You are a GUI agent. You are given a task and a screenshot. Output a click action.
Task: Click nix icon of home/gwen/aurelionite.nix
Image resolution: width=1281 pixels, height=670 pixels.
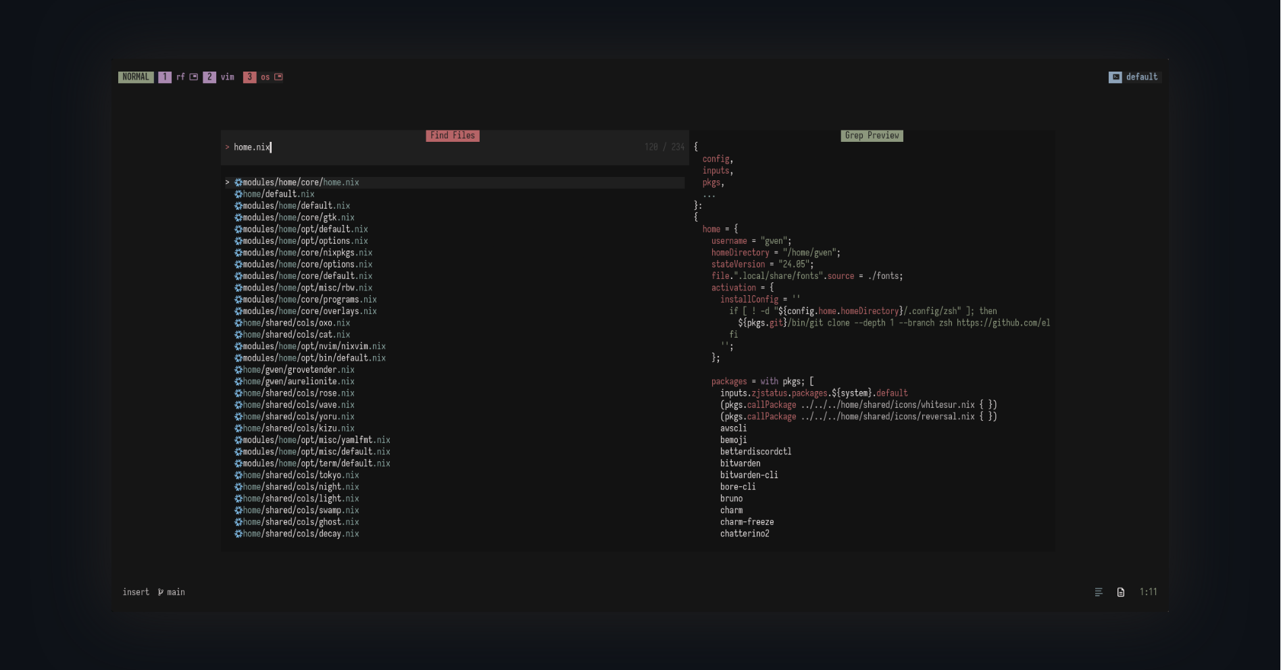[x=238, y=382]
